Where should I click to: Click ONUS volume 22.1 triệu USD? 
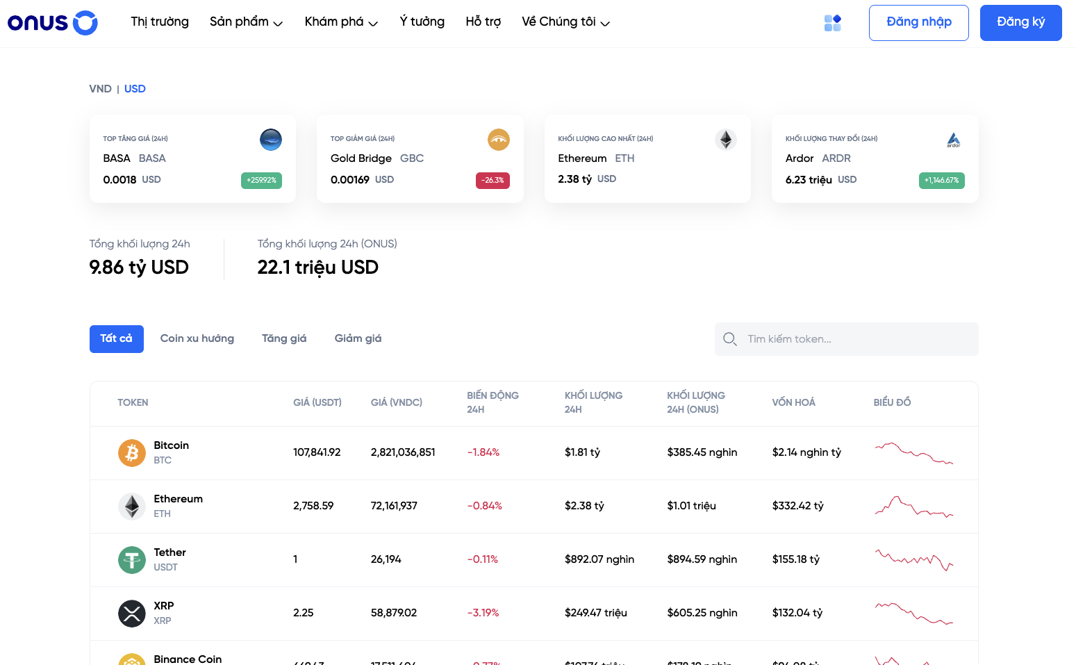[318, 268]
